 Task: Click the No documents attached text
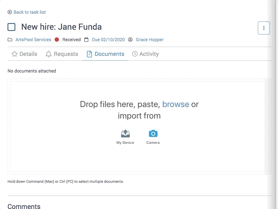pyautogui.click(x=32, y=71)
